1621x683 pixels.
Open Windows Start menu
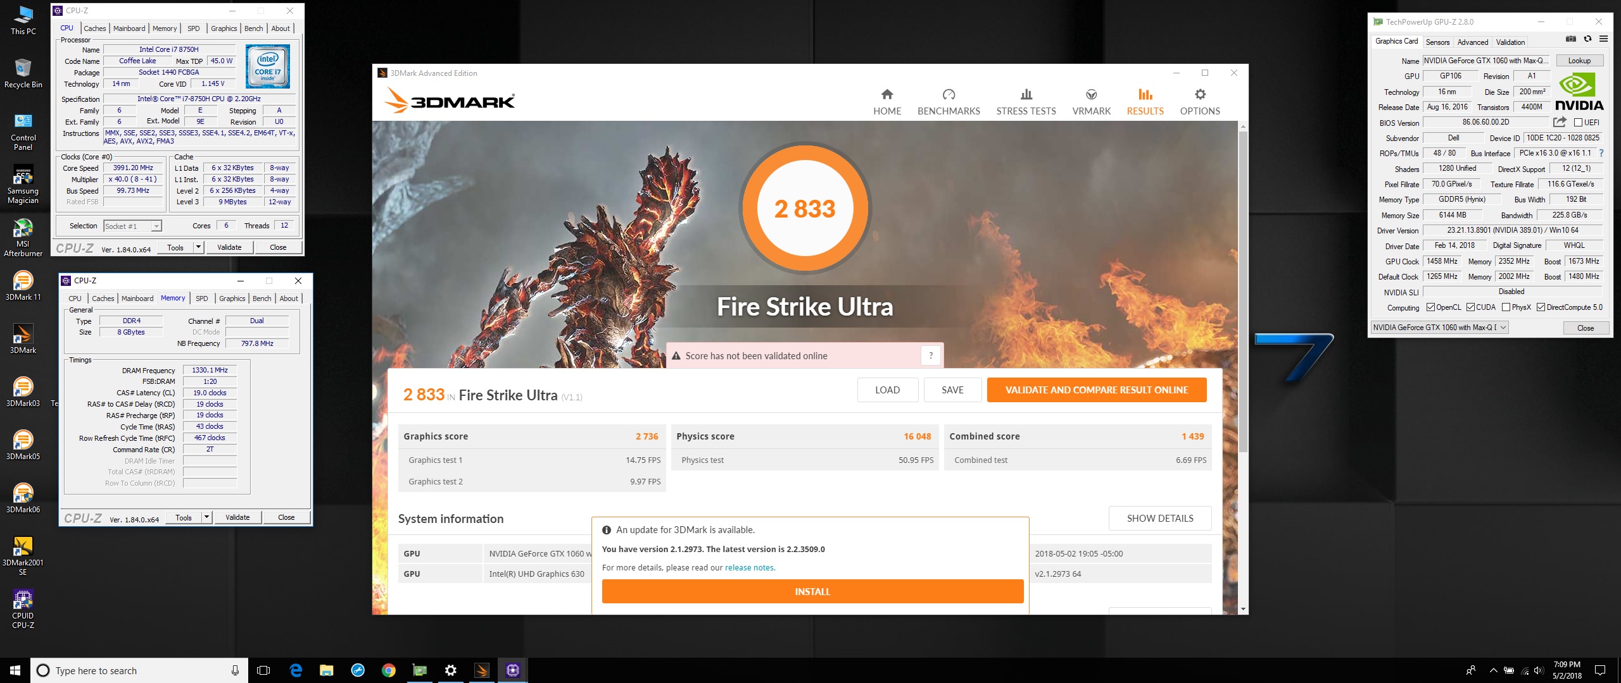pyautogui.click(x=15, y=670)
